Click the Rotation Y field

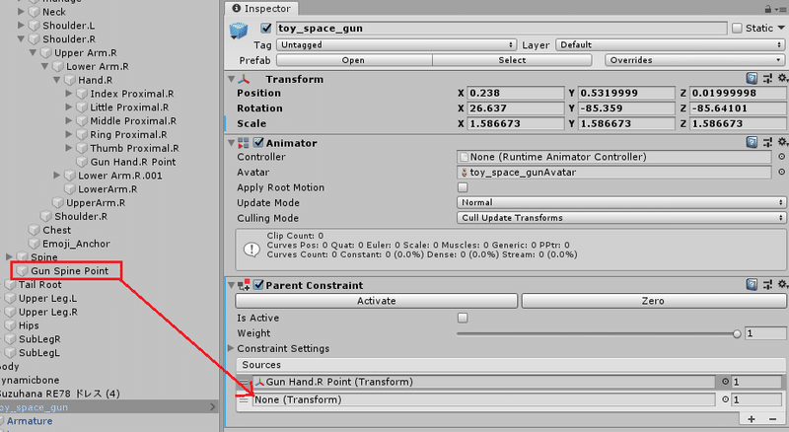tap(626, 108)
